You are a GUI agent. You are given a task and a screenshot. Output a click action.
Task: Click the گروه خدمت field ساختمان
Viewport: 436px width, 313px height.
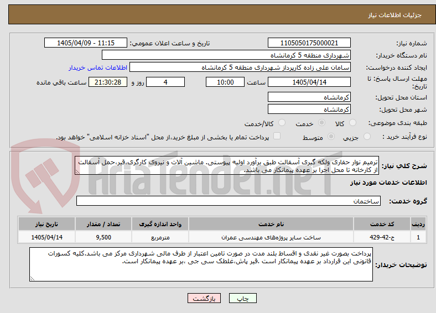(229, 201)
